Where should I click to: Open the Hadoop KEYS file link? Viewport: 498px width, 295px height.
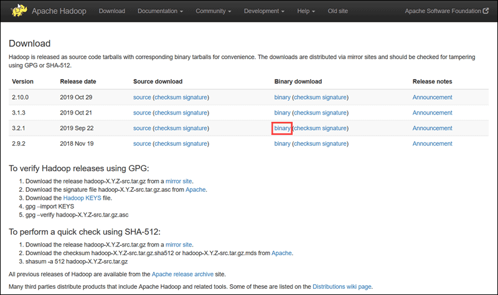[x=82, y=198]
